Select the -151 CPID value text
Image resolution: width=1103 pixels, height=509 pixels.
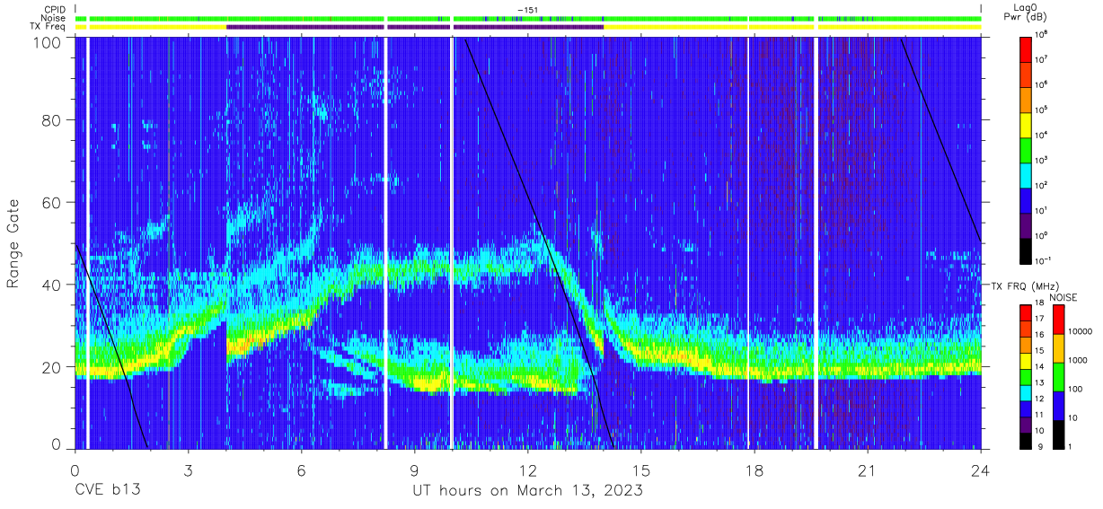click(528, 10)
